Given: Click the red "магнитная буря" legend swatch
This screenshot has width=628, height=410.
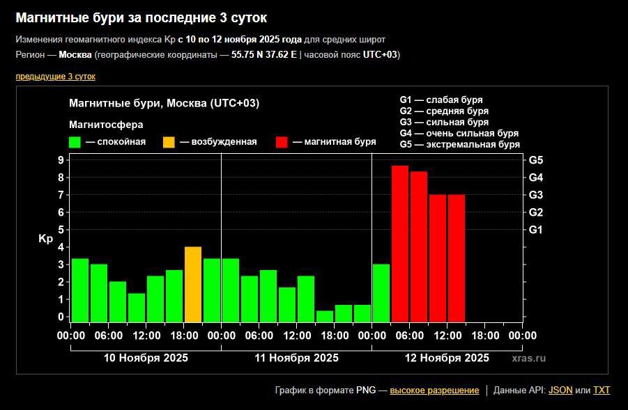Looking at the screenshot, I should coord(282,142).
